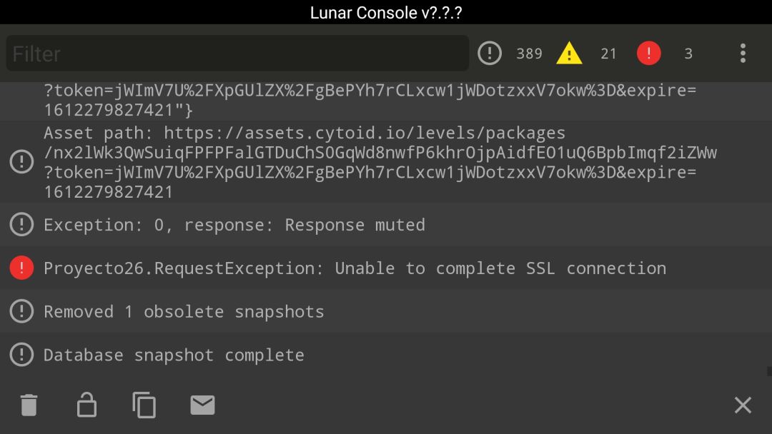Click the Filter text input field
This screenshot has height=434, width=772.
point(237,53)
